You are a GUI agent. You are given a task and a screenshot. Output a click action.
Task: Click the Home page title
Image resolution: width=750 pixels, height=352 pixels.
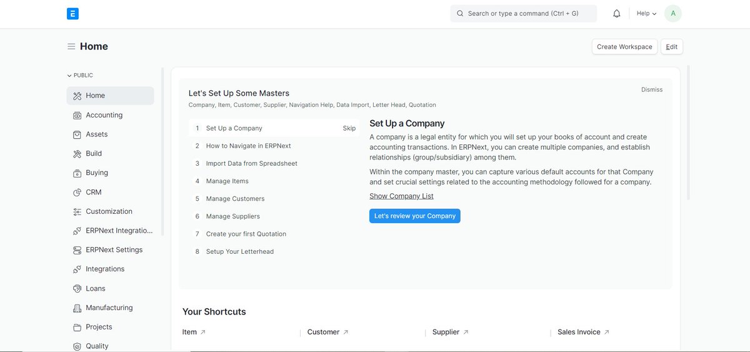tap(94, 46)
